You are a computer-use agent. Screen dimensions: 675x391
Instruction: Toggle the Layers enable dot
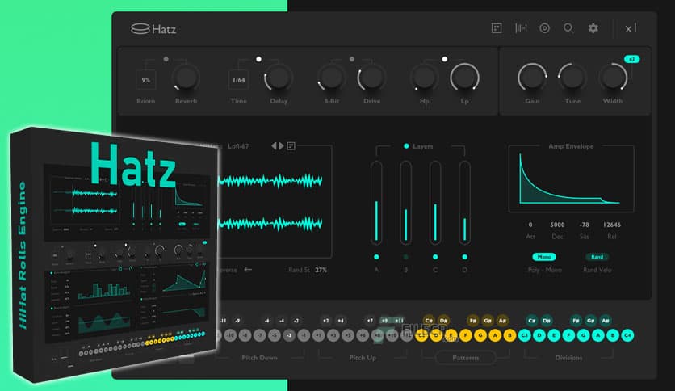coord(406,146)
